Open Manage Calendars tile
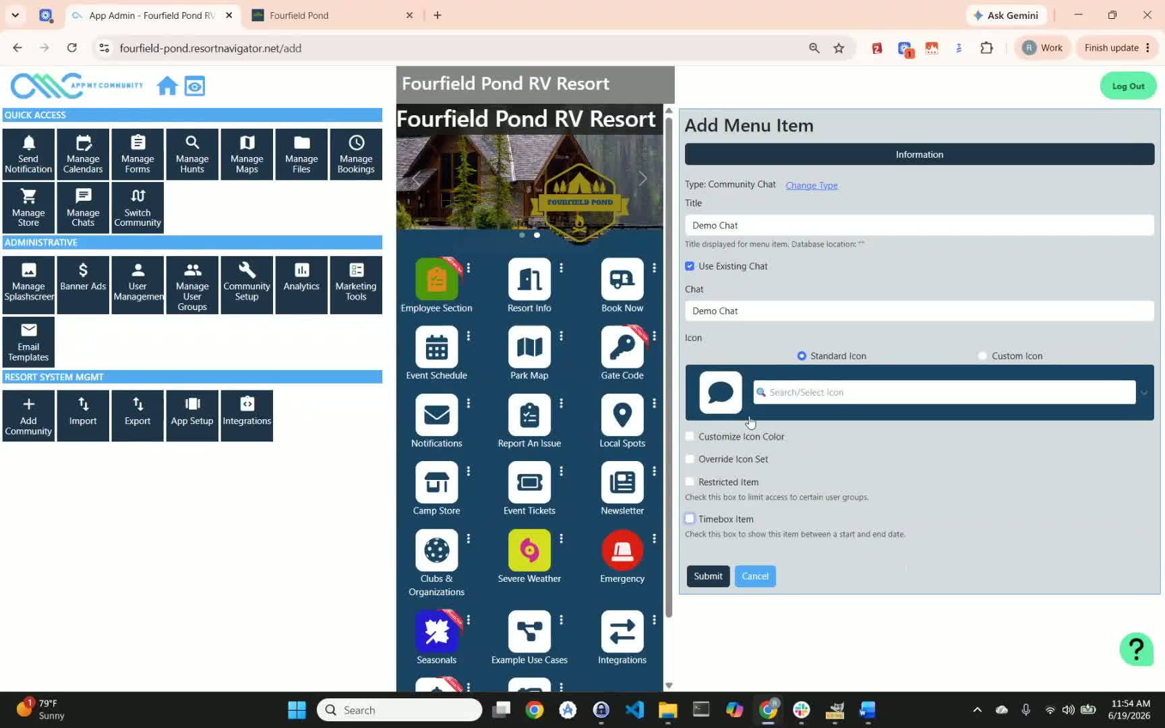 pos(83,154)
